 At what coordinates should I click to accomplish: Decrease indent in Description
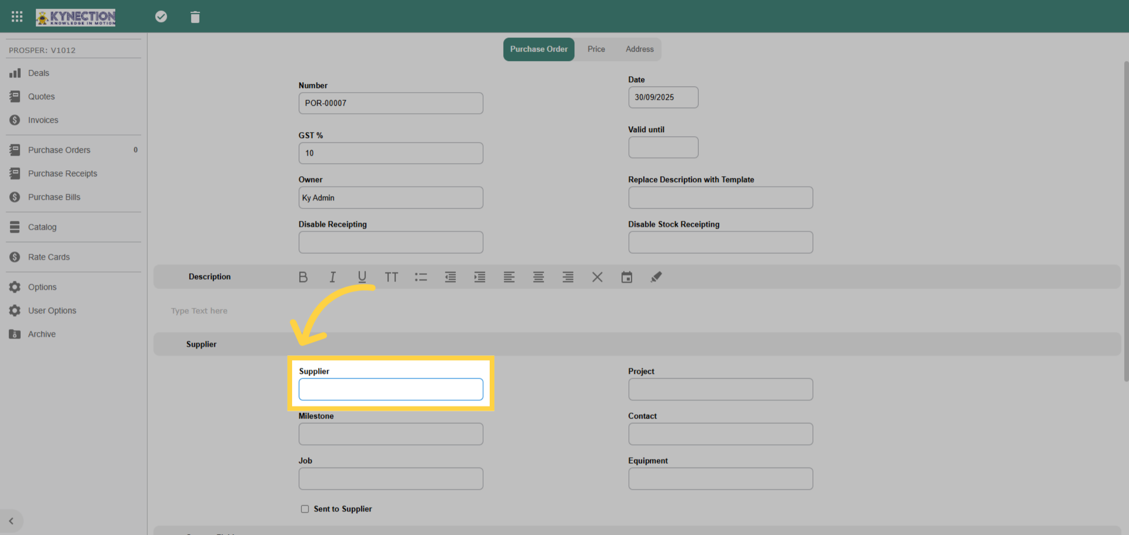click(x=450, y=277)
